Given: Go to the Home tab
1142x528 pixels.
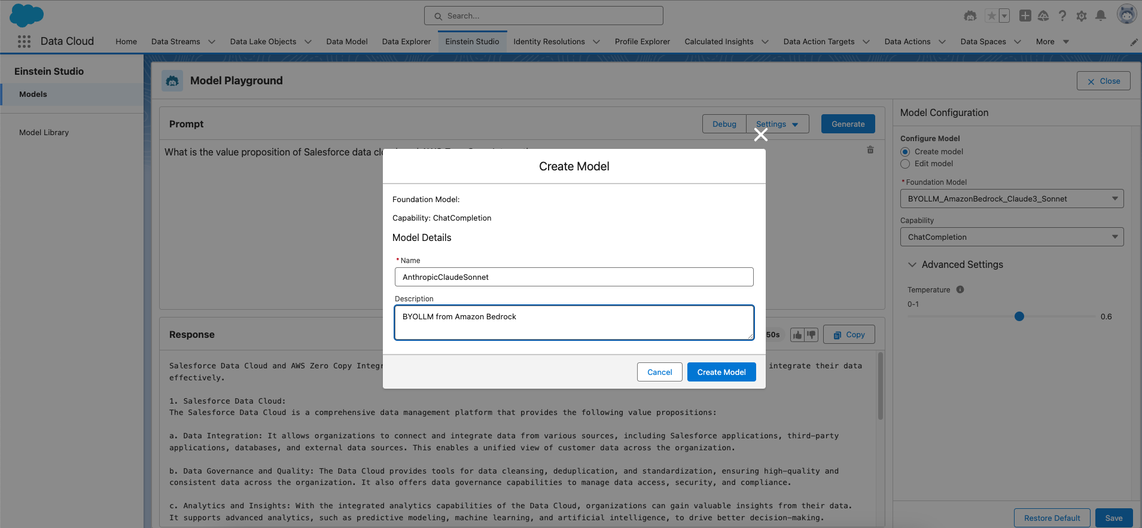Looking at the screenshot, I should (126, 42).
